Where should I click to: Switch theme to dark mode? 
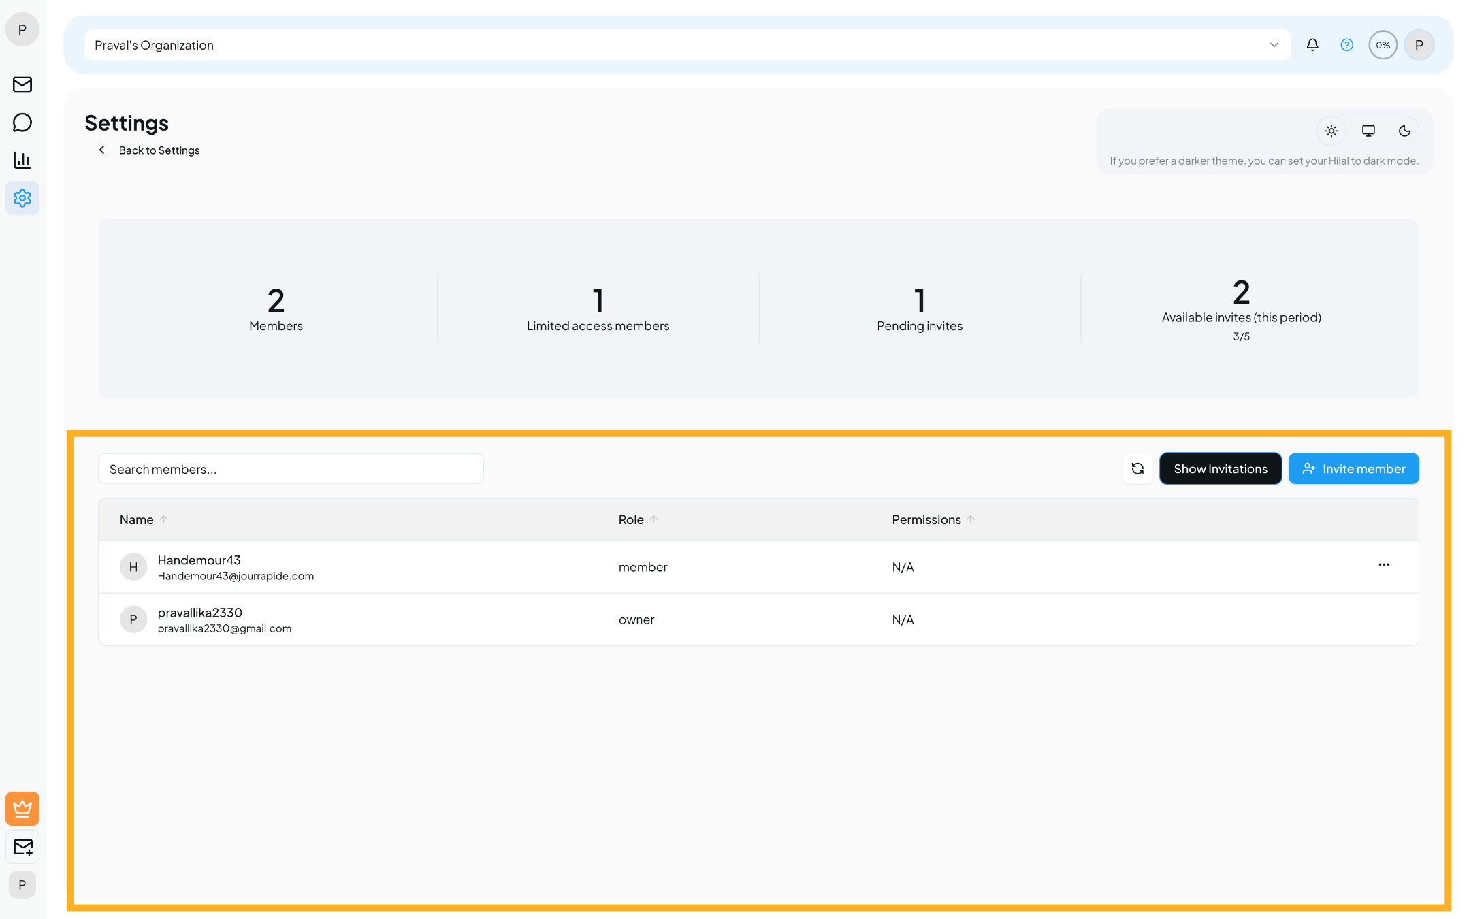(1404, 131)
